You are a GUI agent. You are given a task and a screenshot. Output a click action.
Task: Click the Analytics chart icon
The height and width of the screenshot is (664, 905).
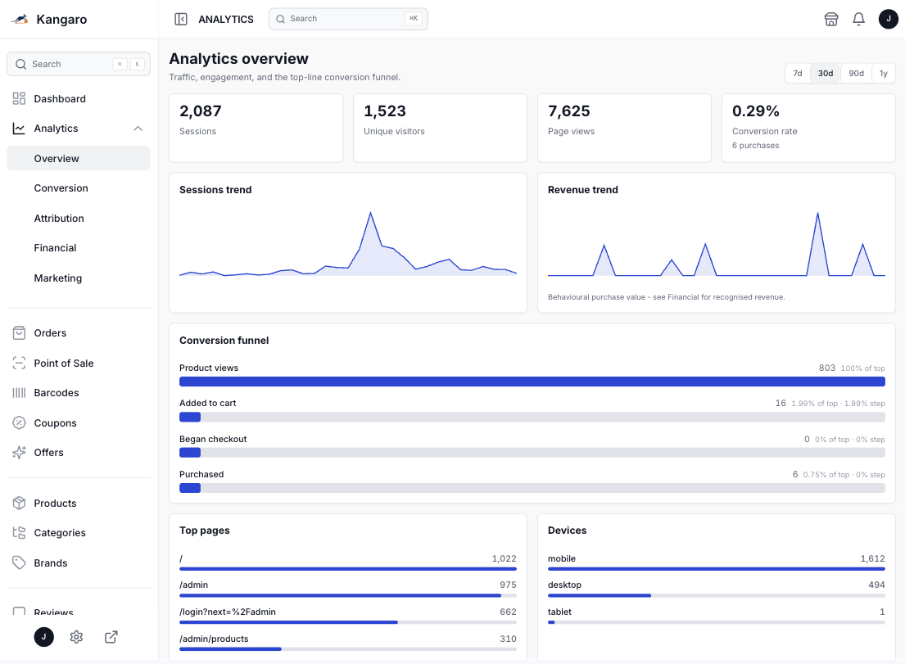pyautogui.click(x=19, y=128)
